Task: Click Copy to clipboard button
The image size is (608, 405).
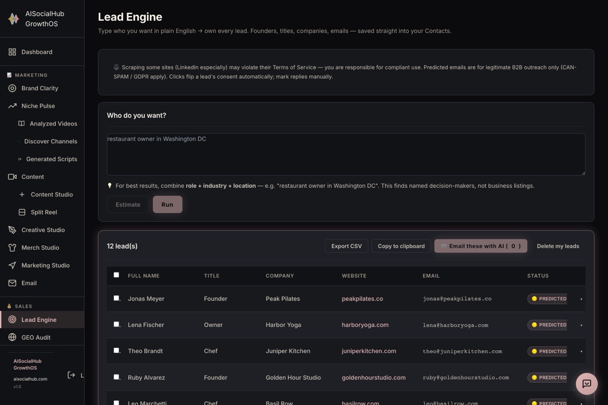Action: coord(401,246)
